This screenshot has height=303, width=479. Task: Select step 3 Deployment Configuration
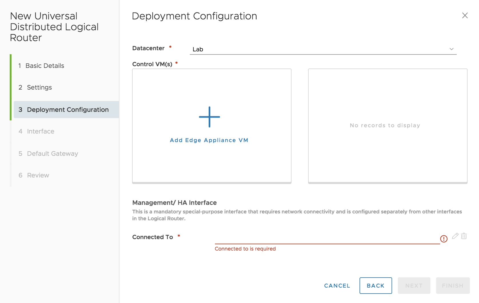click(x=67, y=110)
